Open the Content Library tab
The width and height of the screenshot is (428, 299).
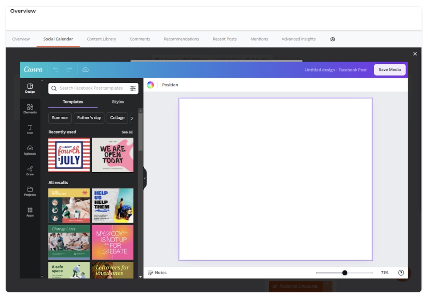[x=101, y=39]
